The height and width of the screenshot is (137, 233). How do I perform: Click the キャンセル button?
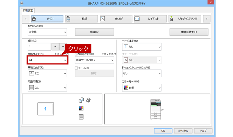[x=183, y=131]
